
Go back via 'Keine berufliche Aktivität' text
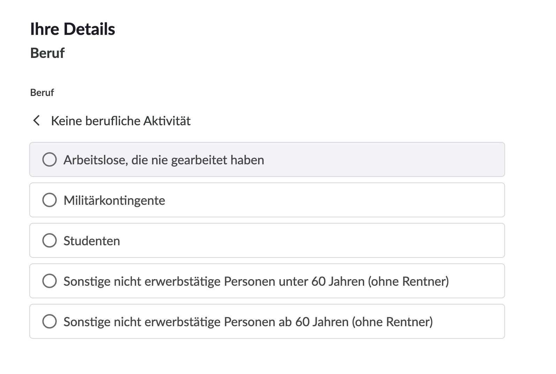[121, 121]
